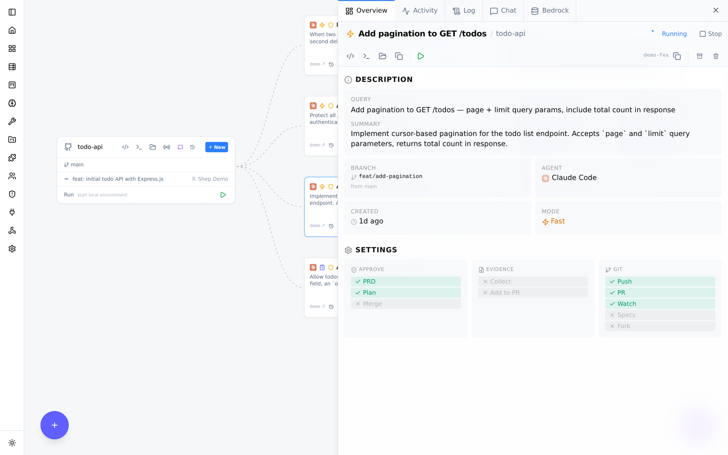This screenshot has width=728, height=455.
Task: Click the floating purple plus button
Action: click(55, 425)
